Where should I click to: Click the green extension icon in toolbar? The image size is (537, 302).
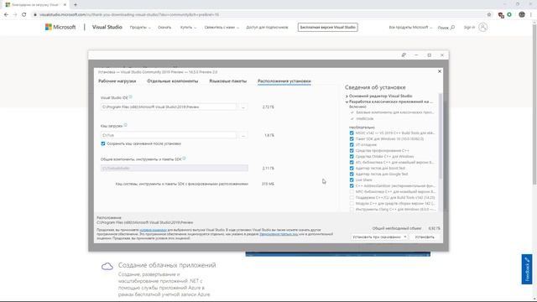[509, 15]
